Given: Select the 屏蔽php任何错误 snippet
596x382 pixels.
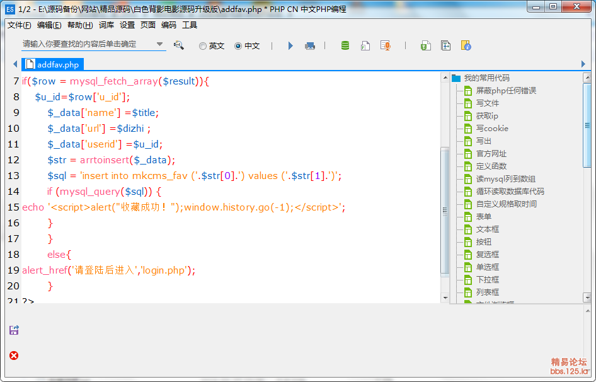Looking at the screenshot, I should point(506,91).
